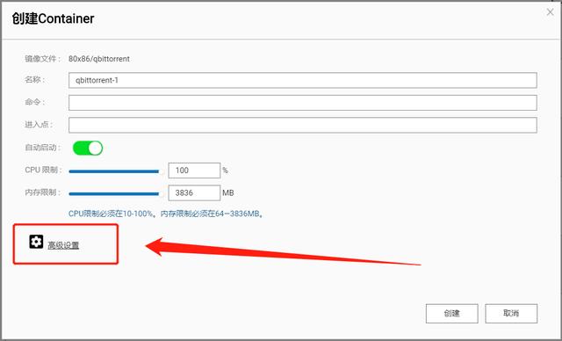Click the 取消 button

[511, 314]
